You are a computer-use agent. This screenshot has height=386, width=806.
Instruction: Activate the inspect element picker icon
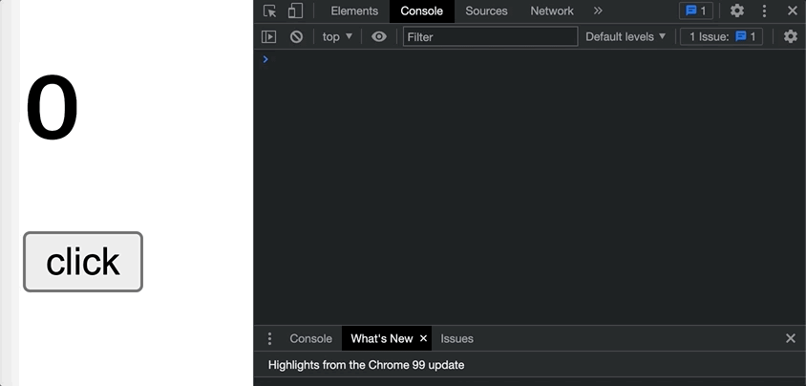pyautogui.click(x=270, y=11)
